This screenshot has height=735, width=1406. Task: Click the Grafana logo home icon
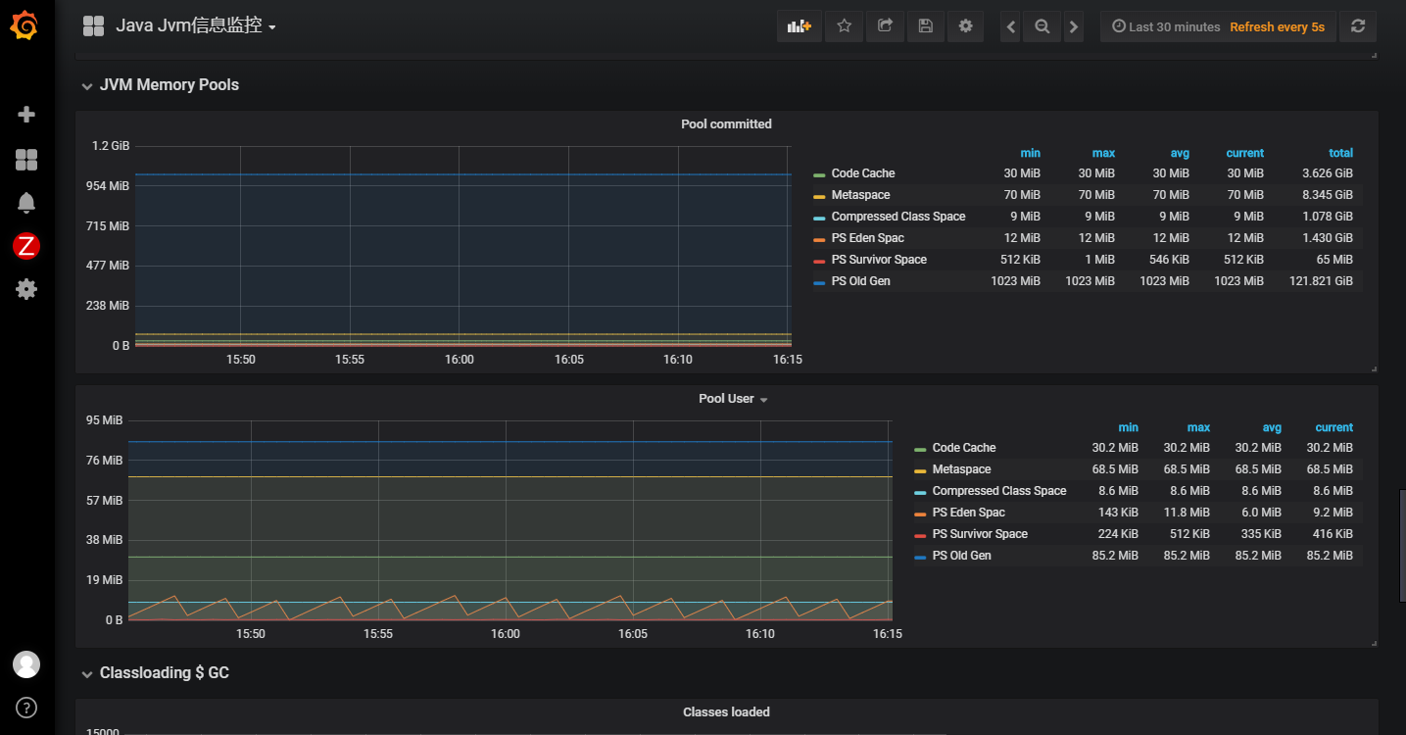(25, 26)
